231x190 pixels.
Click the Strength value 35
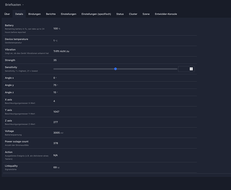point(55,60)
